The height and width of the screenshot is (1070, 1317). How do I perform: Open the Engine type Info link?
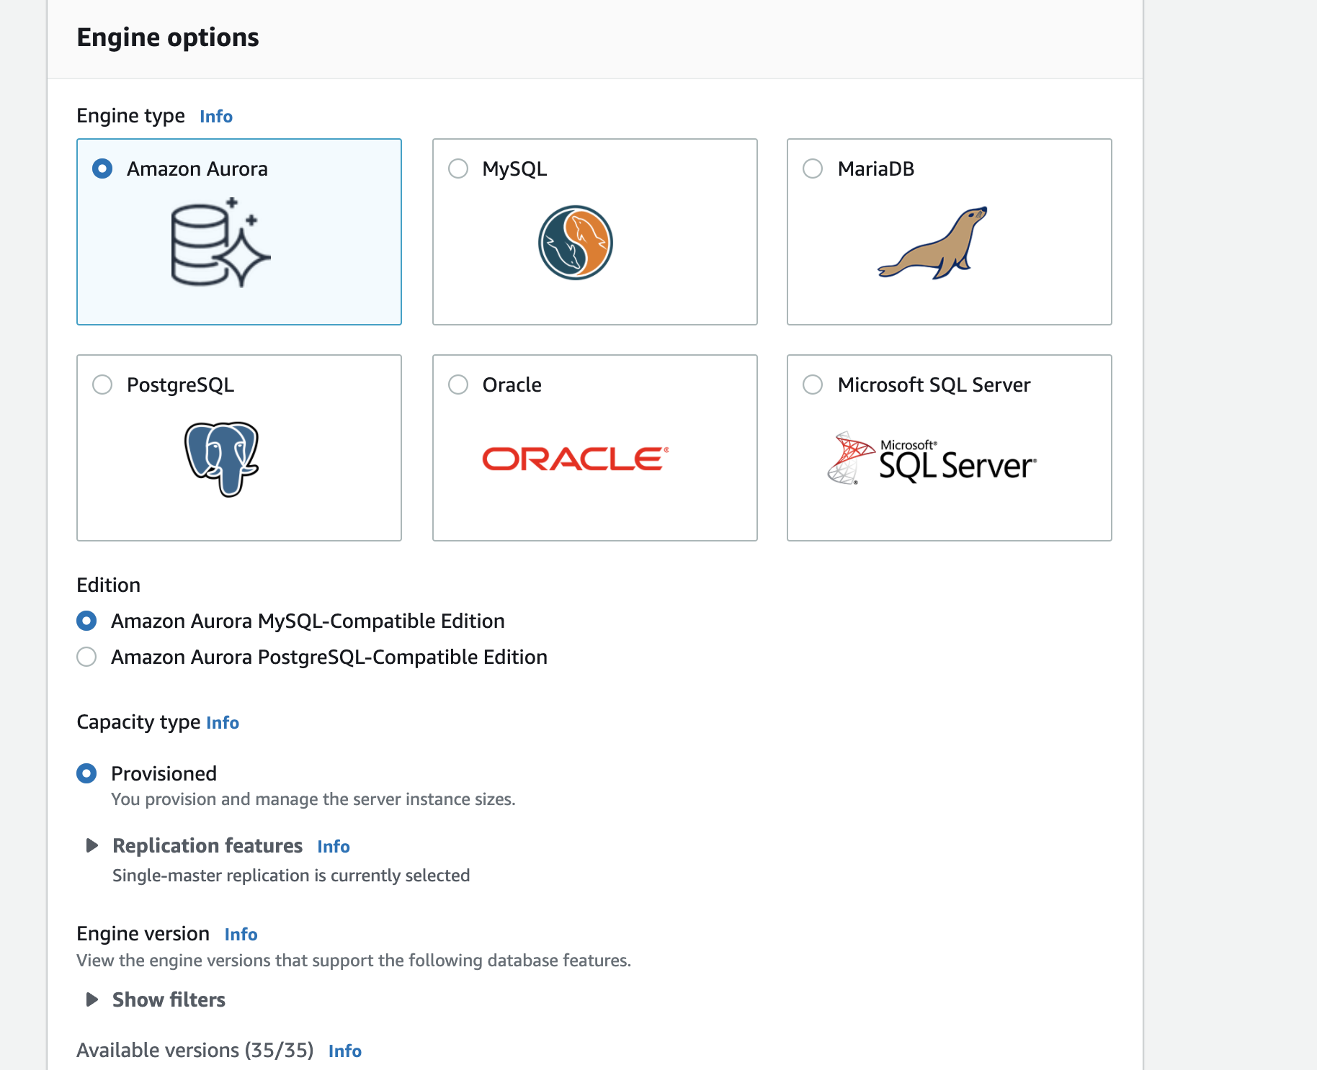click(x=216, y=117)
